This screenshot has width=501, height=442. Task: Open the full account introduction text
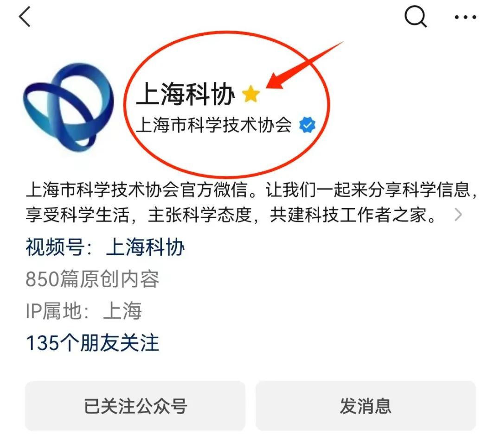[251, 202]
